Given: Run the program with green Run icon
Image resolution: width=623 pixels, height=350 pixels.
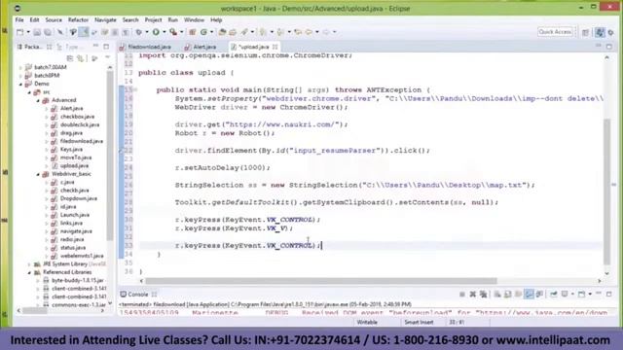Looking at the screenshot, I should click(156, 32).
